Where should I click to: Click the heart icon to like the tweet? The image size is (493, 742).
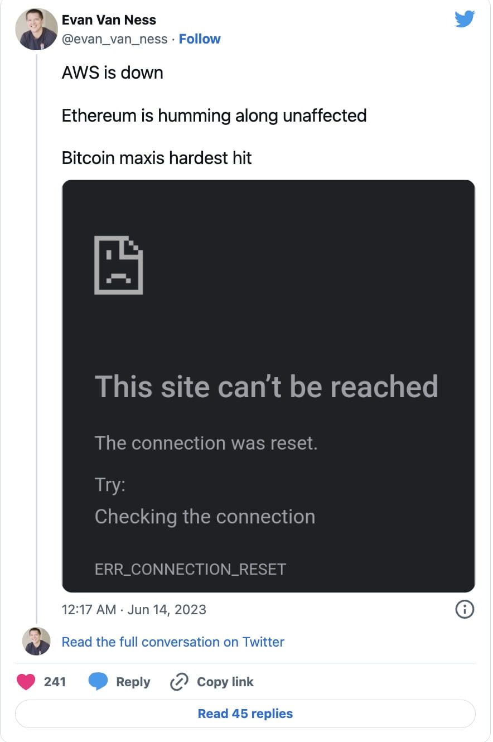(26, 682)
